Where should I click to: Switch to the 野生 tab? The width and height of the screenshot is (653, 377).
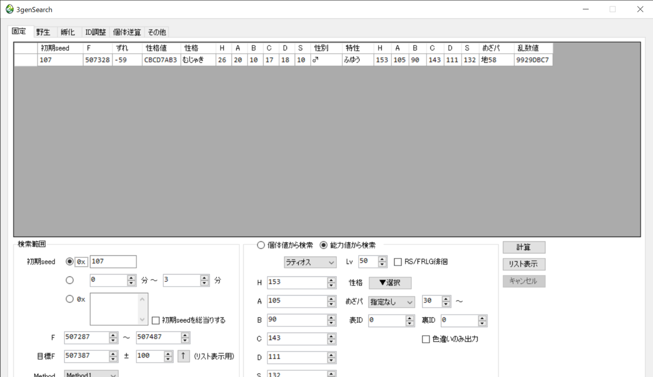[43, 32]
